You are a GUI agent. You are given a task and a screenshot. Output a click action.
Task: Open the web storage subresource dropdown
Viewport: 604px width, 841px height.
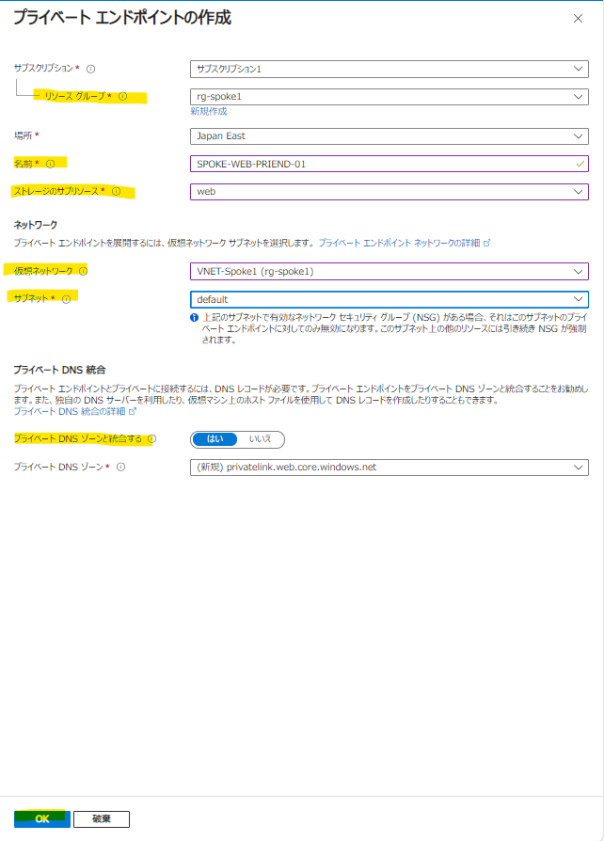389,192
